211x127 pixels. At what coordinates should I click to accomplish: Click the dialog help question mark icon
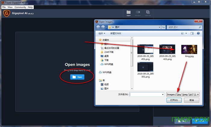click(x=198, y=33)
